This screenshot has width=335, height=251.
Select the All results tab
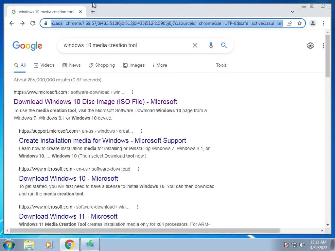tap(20, 65)
